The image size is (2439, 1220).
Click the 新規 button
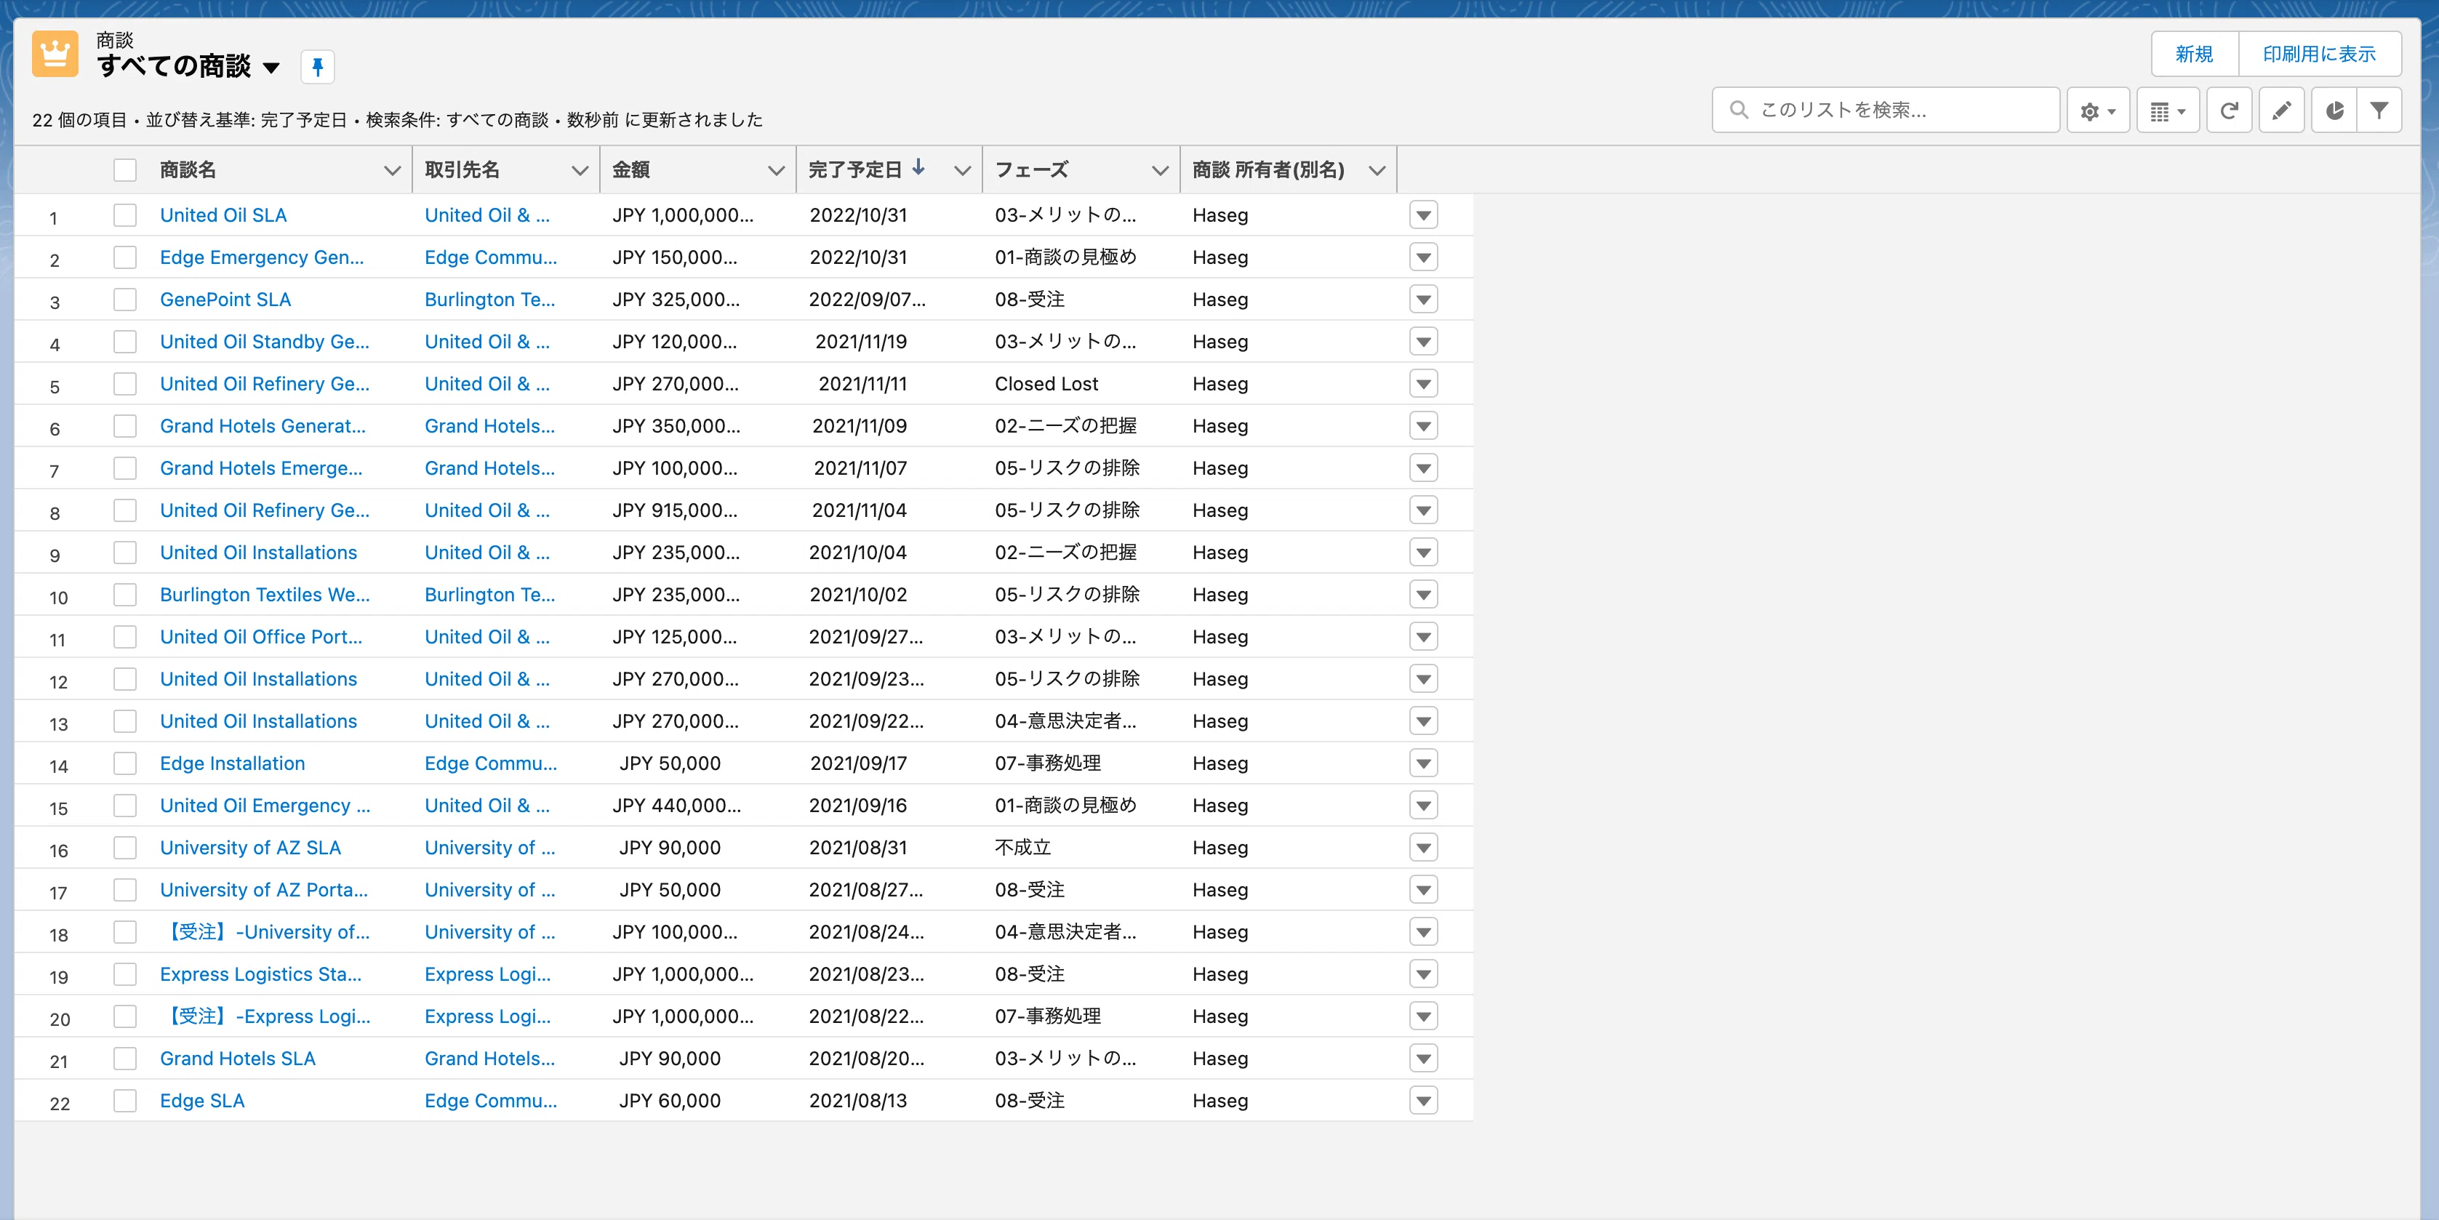click(2194, 54)
